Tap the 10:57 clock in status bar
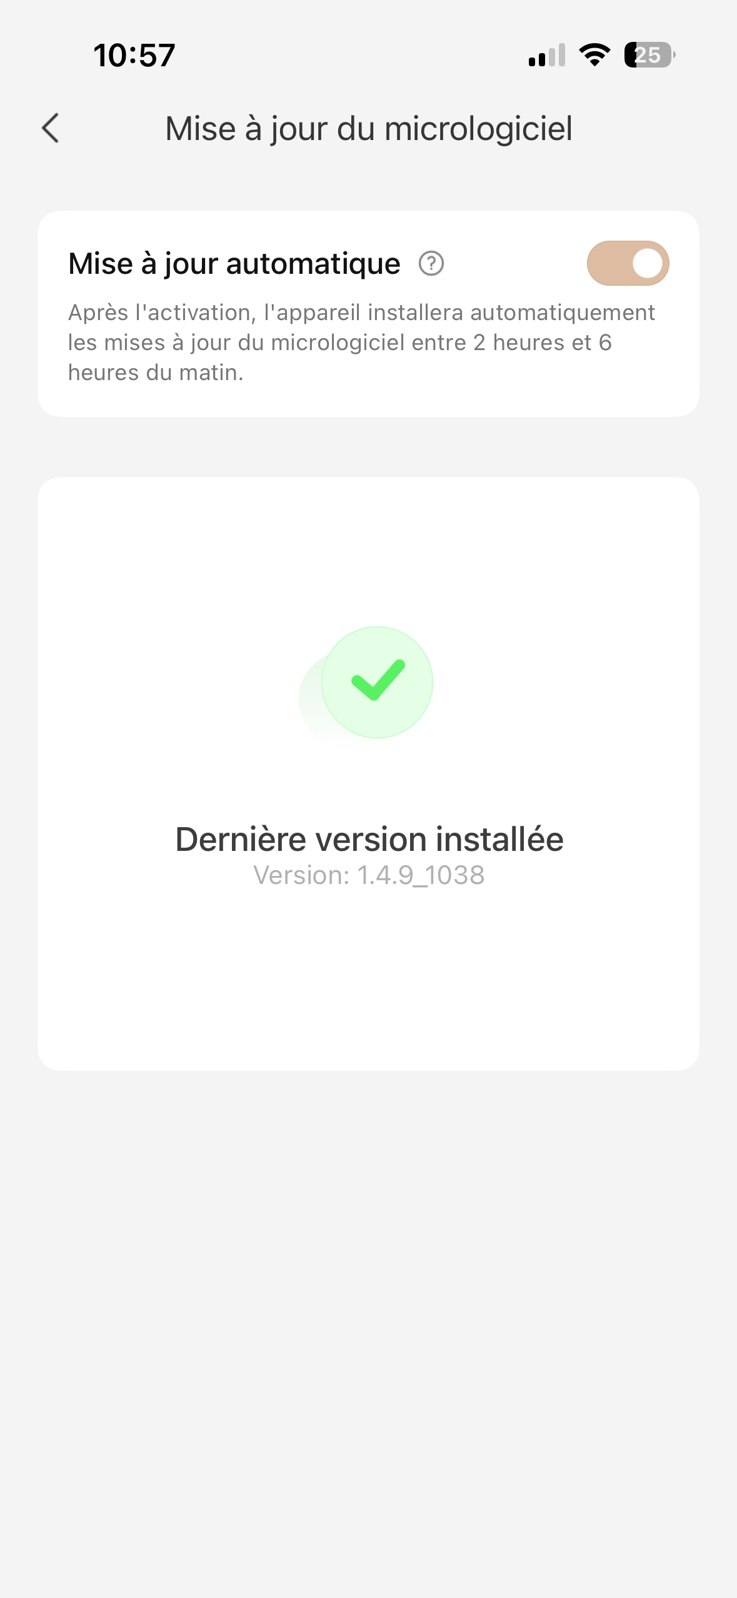Screen dimensions: 737x1598 [x=134, y=55]
